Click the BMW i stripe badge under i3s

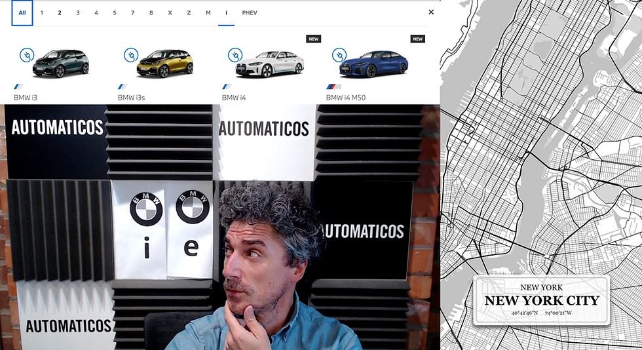(122, 87)
